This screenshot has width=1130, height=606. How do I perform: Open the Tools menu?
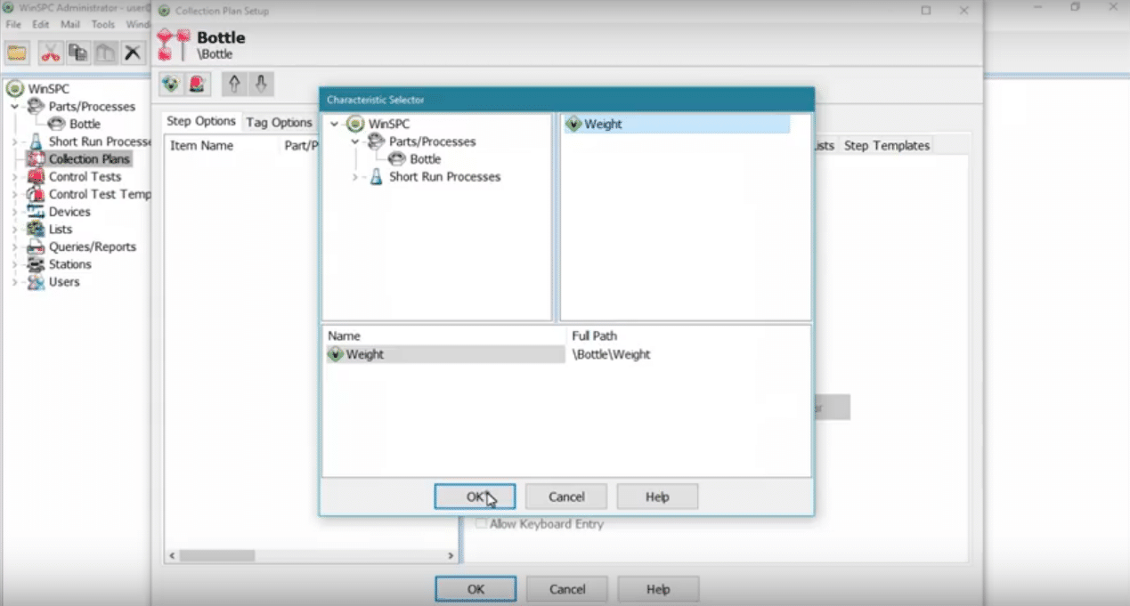[102, 24]
